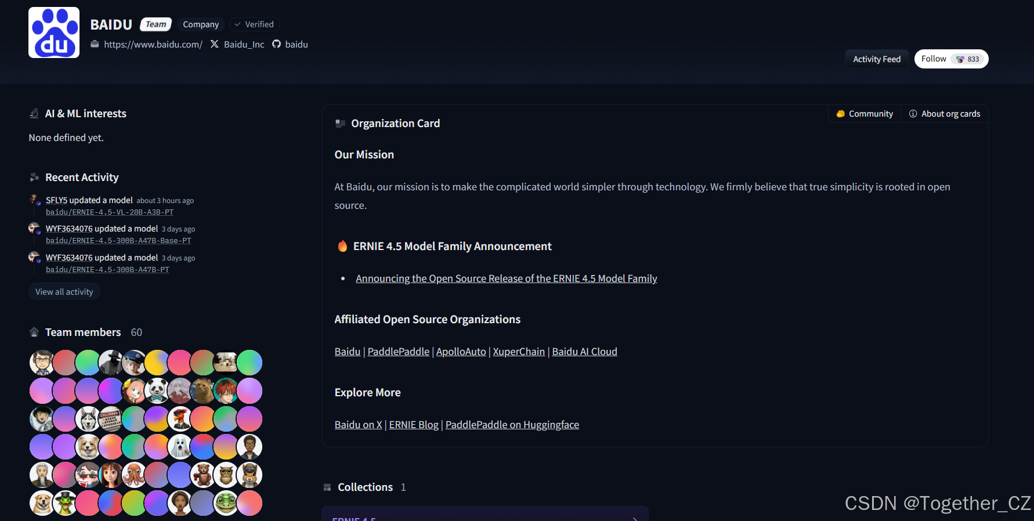Open the teddy bear member avatar

(x=203, y=475)
